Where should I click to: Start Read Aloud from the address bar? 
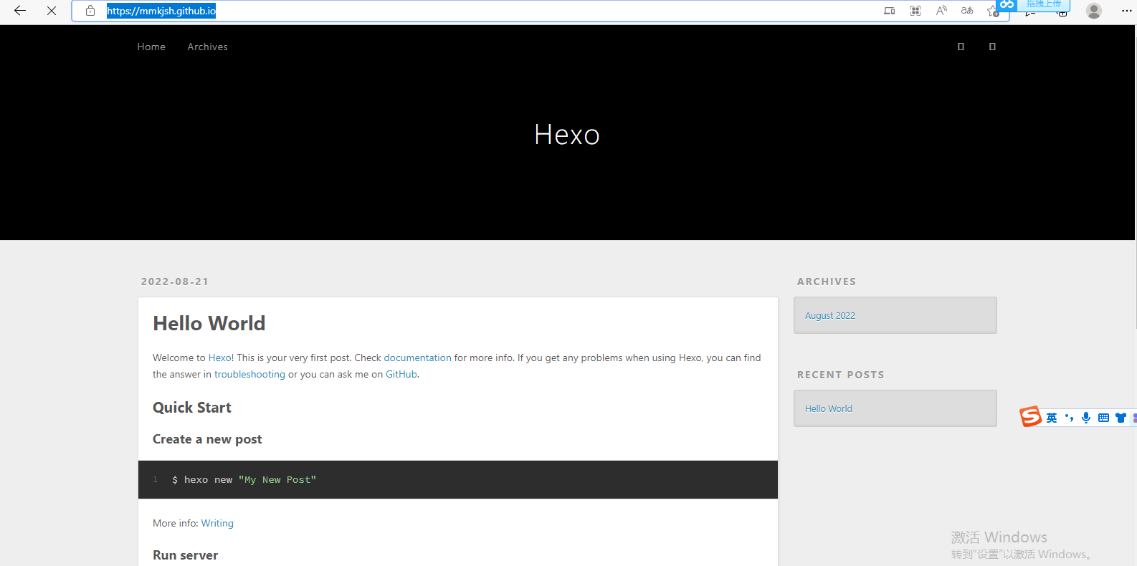[x=941, y=11]
